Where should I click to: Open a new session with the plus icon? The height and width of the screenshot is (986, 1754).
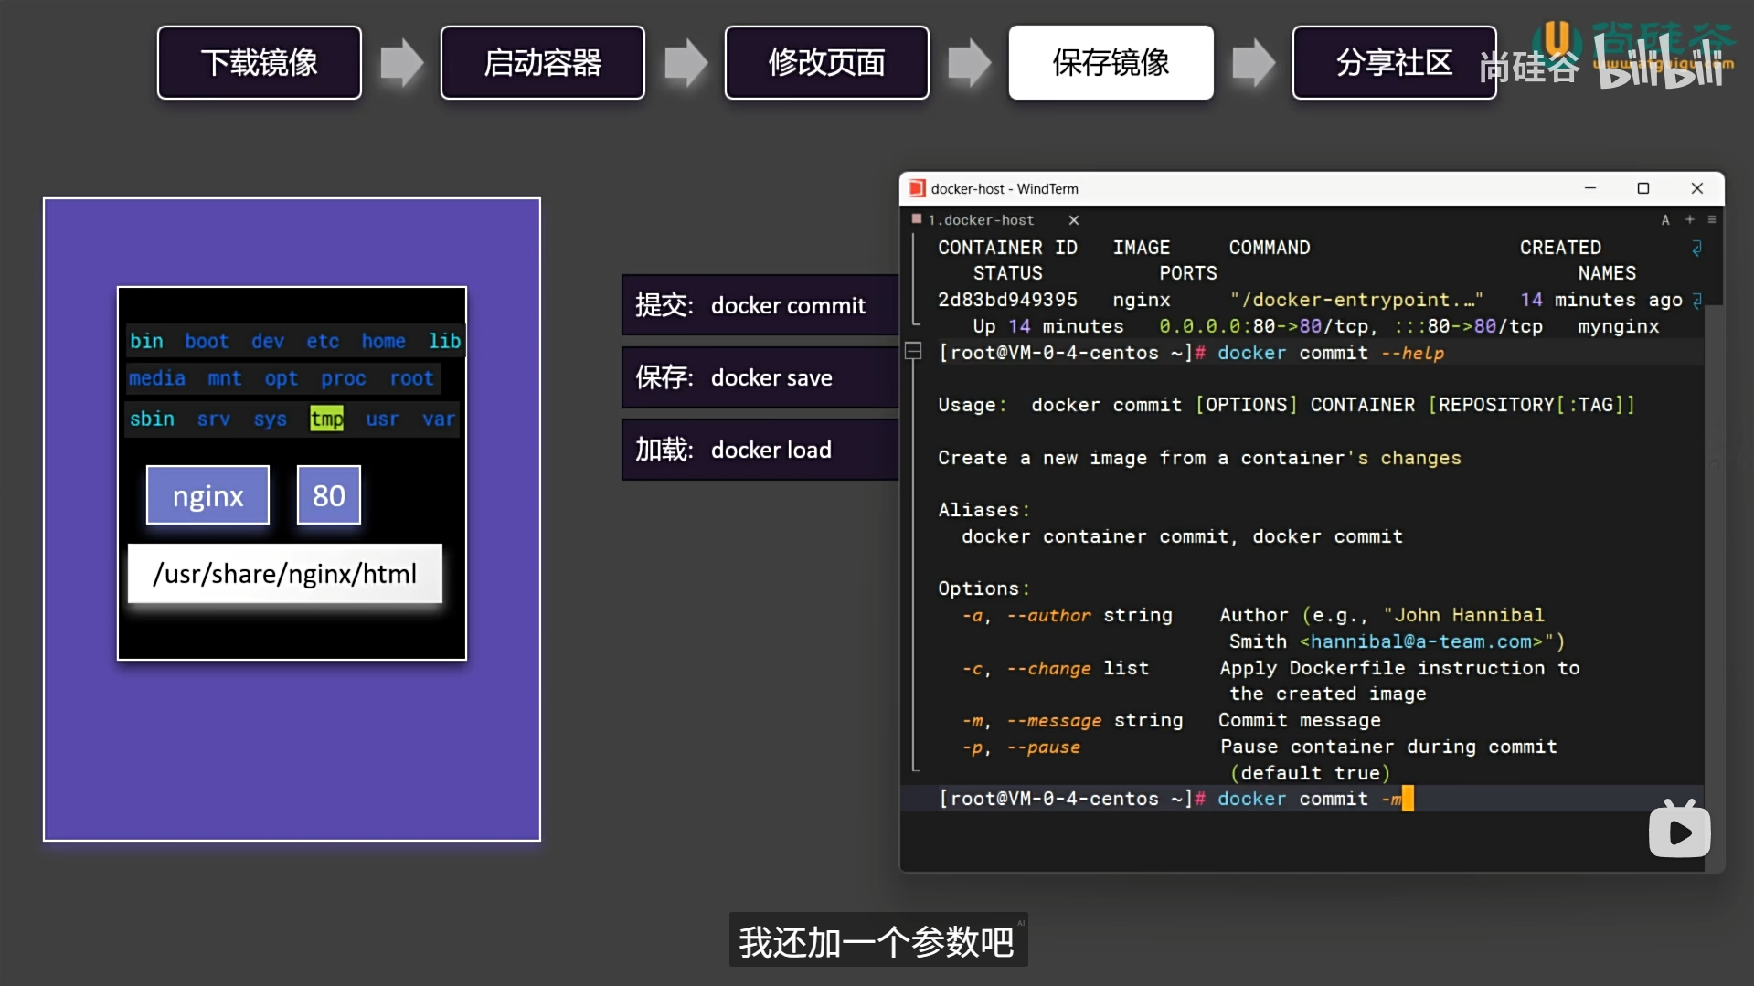point(1690,219)
